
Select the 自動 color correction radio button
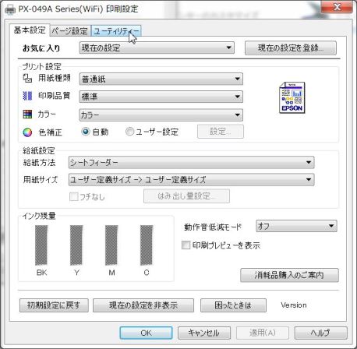[85, 132]
